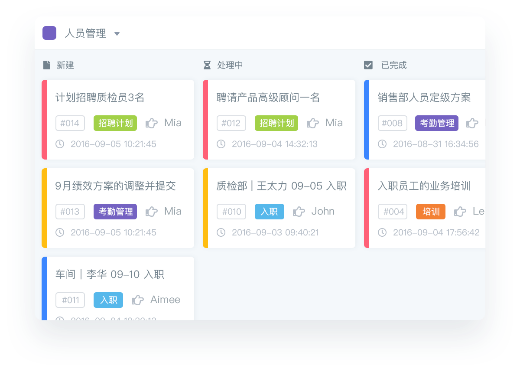Image resolution: width=520 pixels, height=372 pixels.
Task: Click the clock icon on card #008
Action: [x=382, y=144]
